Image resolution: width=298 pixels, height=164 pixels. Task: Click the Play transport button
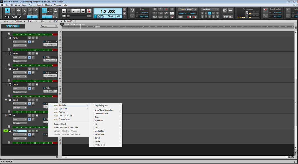click(73, 11)
